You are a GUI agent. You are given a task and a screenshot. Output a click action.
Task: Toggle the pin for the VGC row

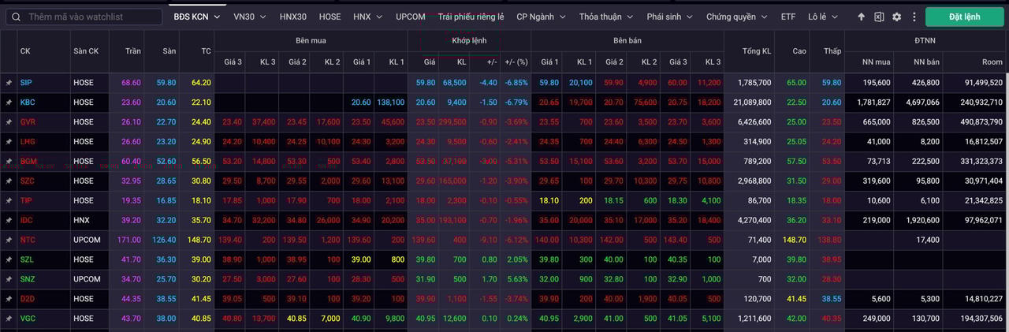coord(9,319)
